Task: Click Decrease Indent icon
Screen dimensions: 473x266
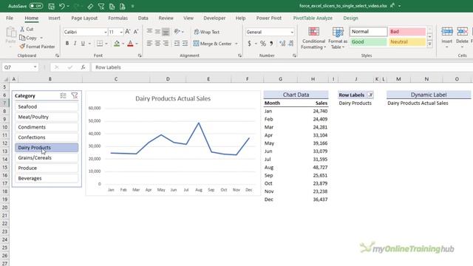Action: pyautogui.click(x=177, y=44)
